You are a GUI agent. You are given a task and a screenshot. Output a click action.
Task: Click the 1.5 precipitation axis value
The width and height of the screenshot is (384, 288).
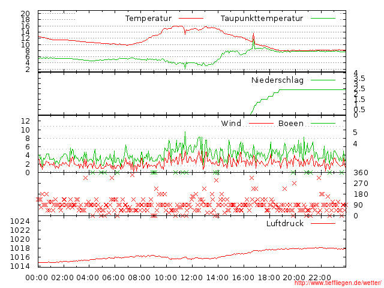[x=359, y=100]
